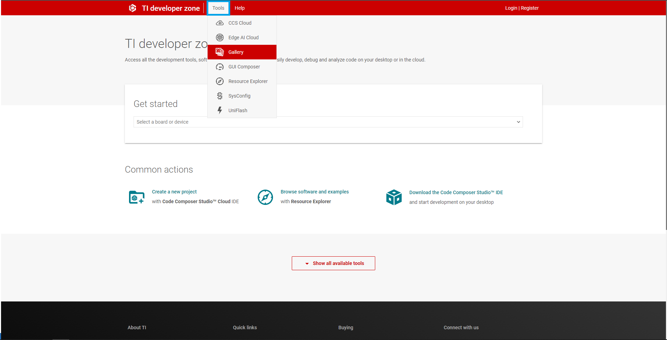Open the Select a board or device dropdown

(328, 122)
